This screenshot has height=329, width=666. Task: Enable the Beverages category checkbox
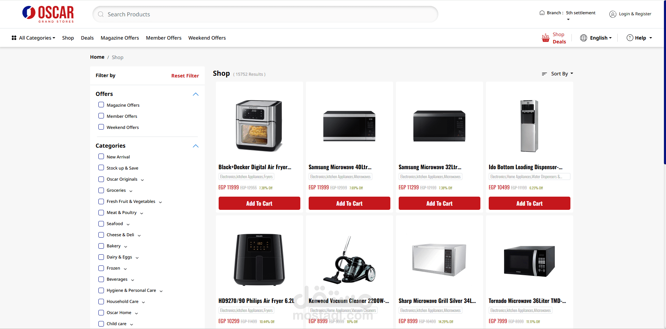click(101, 279)
